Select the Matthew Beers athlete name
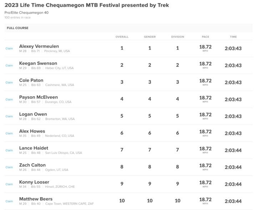The height and width of the screenshot is (210, 257). [x=36, y=199]
